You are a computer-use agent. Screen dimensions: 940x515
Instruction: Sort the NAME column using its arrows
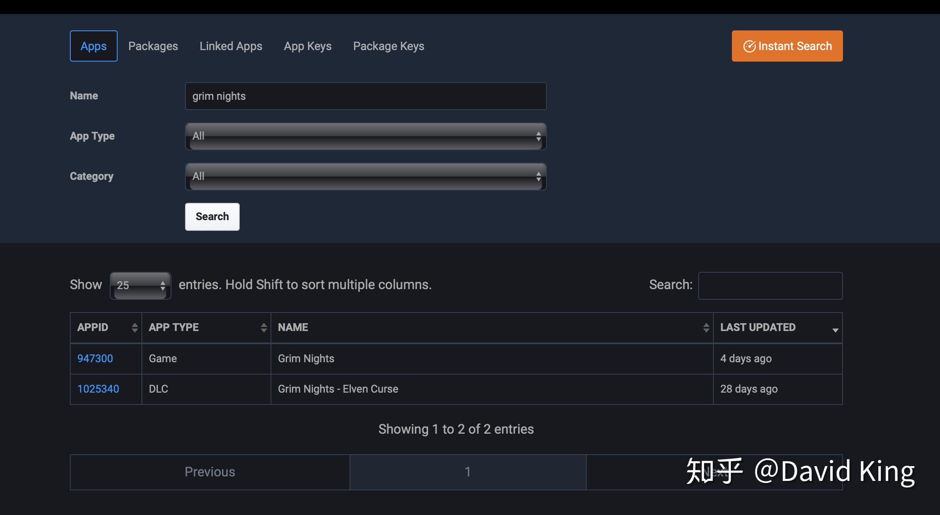point(706,327)
